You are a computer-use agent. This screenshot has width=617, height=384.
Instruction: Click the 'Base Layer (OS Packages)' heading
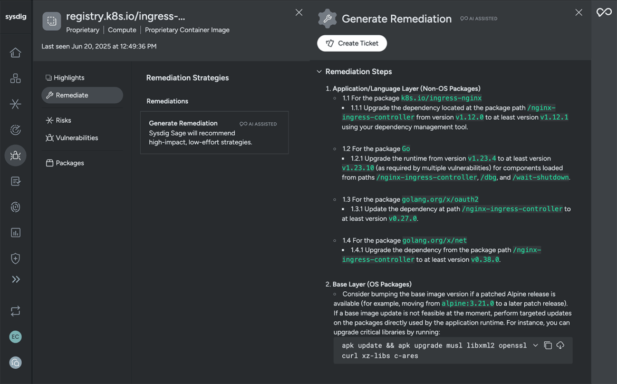372,284
